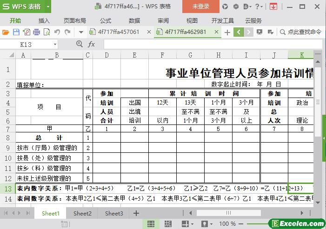The height and width of the screenshot is (229, 326).
Task: Add a new document tab with plus
Action: 227,33
